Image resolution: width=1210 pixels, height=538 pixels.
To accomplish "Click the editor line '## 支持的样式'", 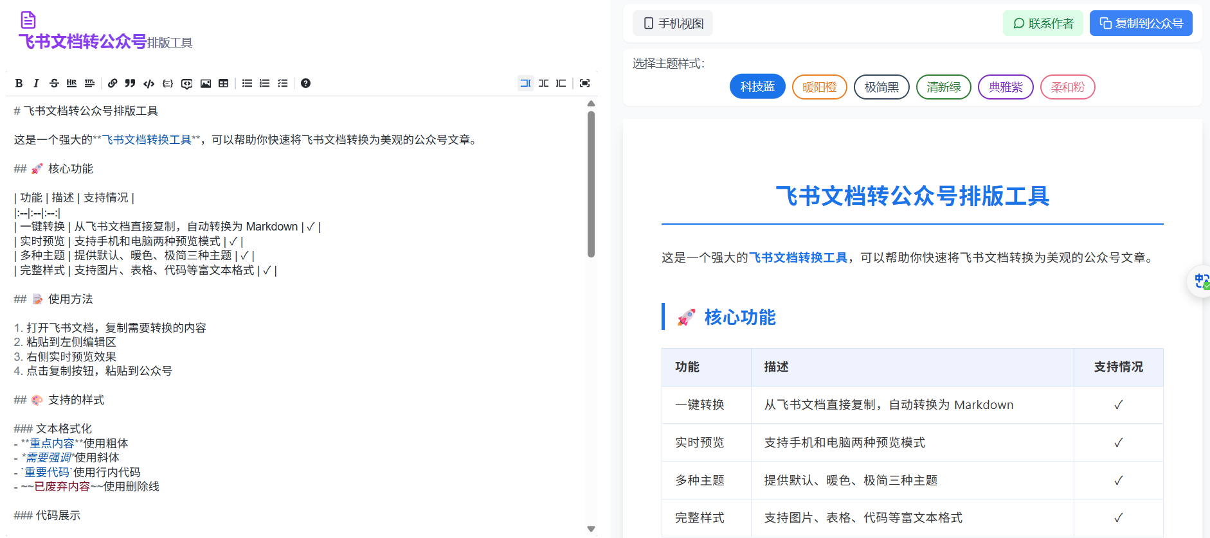I will tap(59, 400).
